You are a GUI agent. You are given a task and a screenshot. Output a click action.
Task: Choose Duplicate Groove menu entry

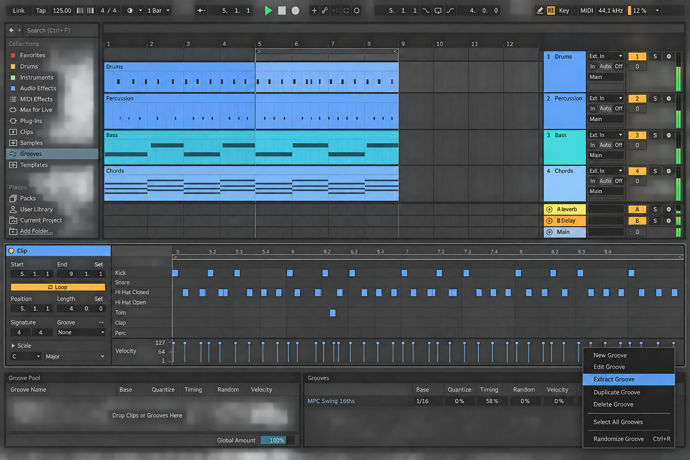(616, 392)
